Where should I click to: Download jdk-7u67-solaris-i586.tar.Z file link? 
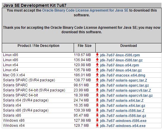[x=122, y=111]
